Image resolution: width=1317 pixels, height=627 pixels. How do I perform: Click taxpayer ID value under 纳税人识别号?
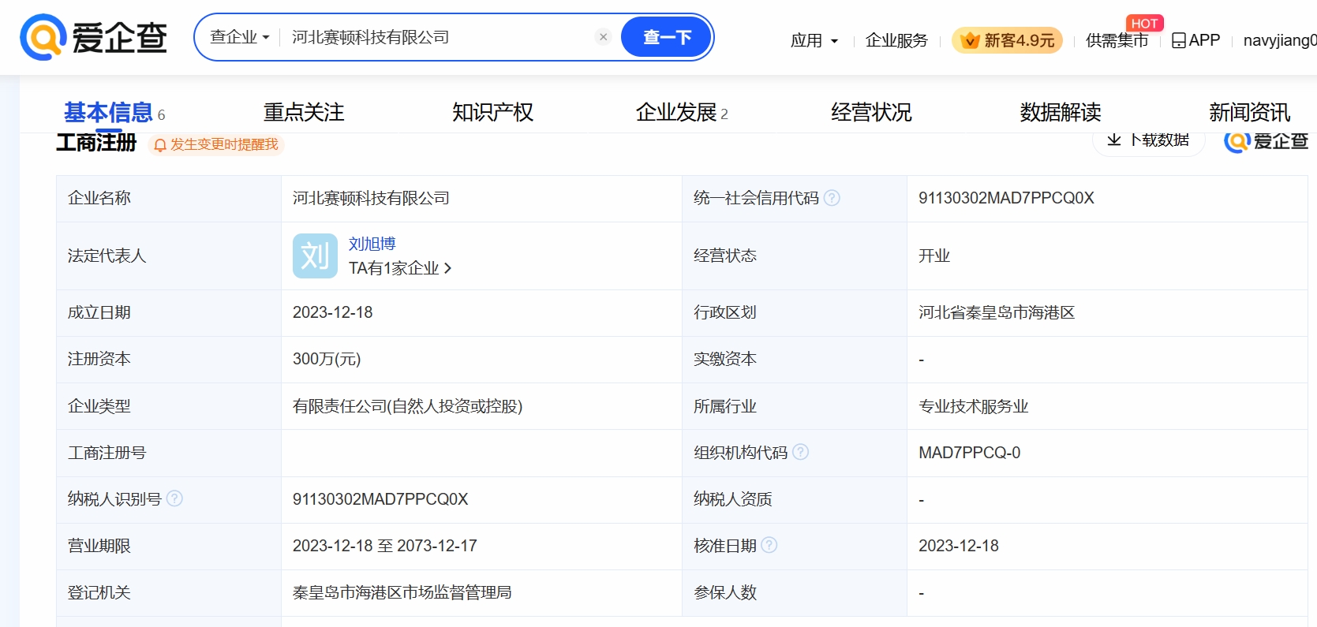[x=380, y=499]
